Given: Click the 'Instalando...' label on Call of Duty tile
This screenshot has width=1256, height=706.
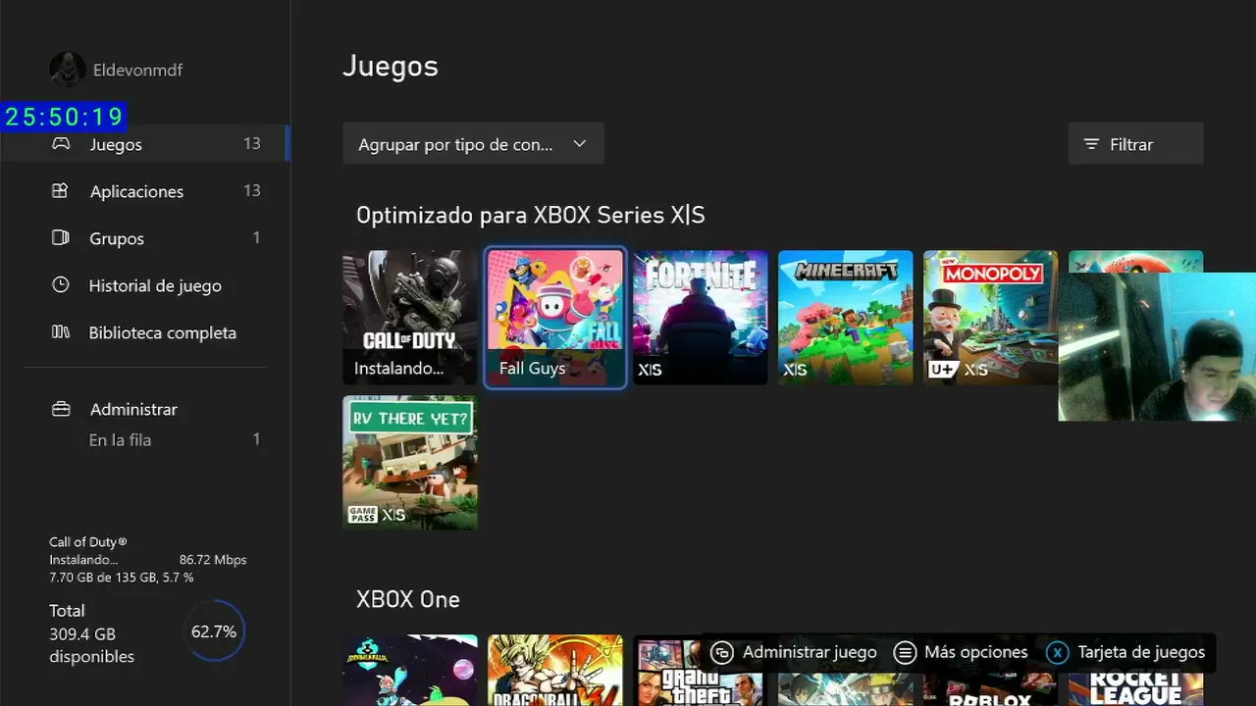Looking at the screenshot, I should tap(398, 369).
